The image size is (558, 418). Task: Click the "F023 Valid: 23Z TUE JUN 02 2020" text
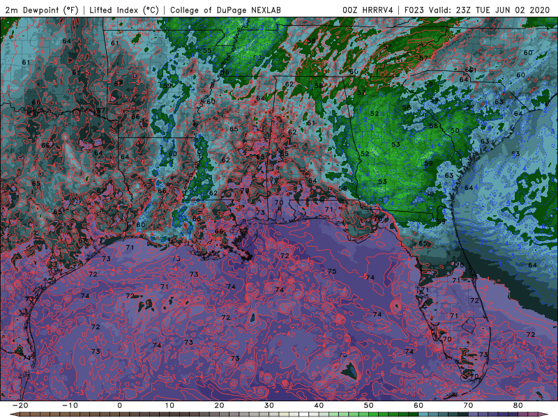[x=477, y=10]
